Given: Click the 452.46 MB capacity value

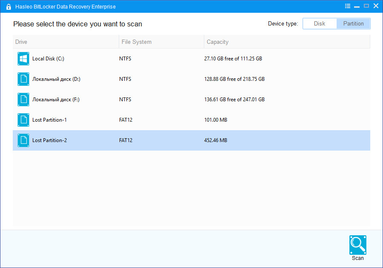Looking at the screenshot, I should 216,140.
